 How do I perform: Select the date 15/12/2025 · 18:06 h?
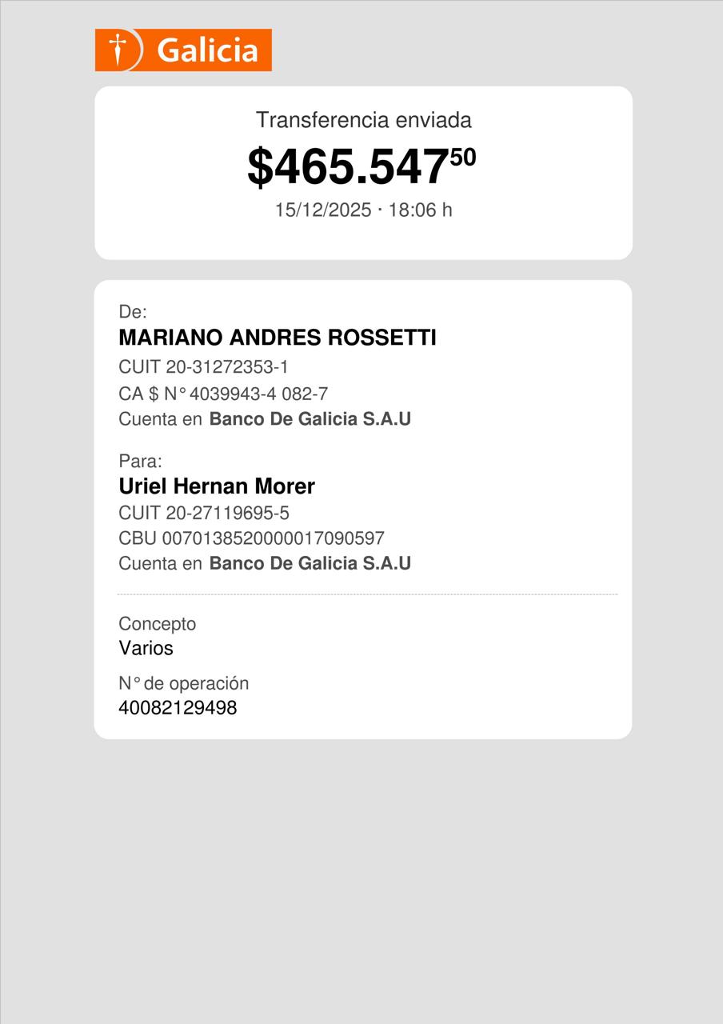tap(363, 210)
